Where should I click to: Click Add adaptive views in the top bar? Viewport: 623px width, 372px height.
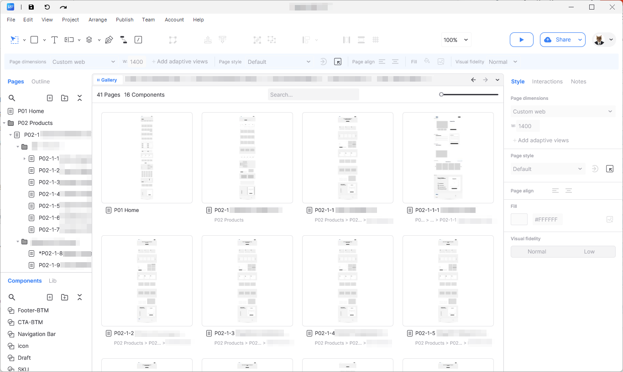coord(180,62)
